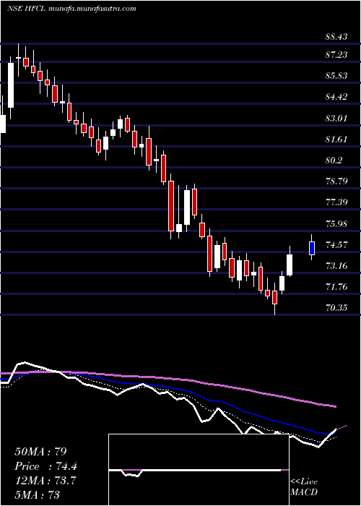Viewport: 361px width, 506px height.
Task: Click the pink 50MA line end
Action: coord(335,406)
